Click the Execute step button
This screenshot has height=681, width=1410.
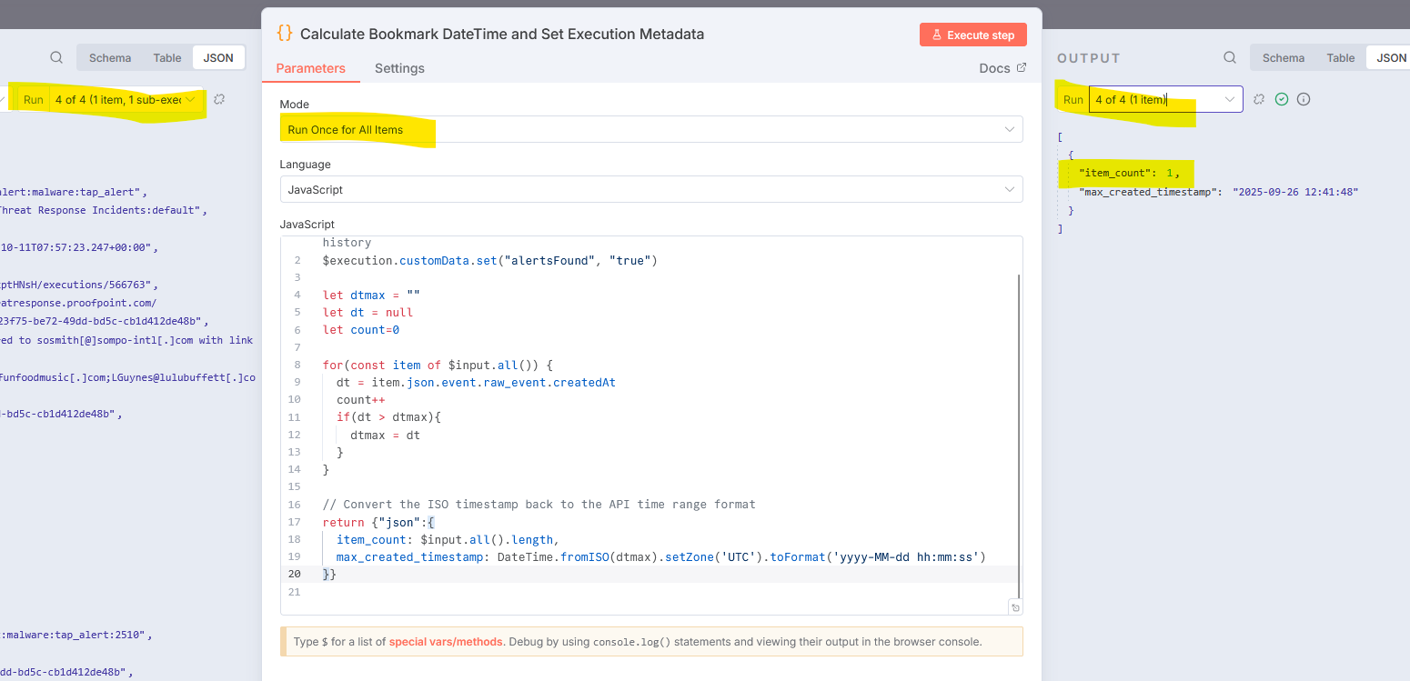pyautogui.click(x=972, y=35)
